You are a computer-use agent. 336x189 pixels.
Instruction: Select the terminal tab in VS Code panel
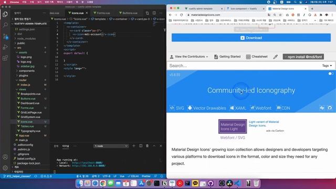(66, 146)
